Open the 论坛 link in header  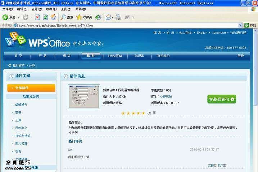tap(170, 33)
